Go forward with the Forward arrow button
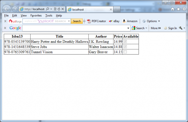 point(15,9)
